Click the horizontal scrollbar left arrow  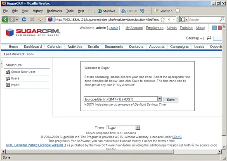tap(3, 152)
